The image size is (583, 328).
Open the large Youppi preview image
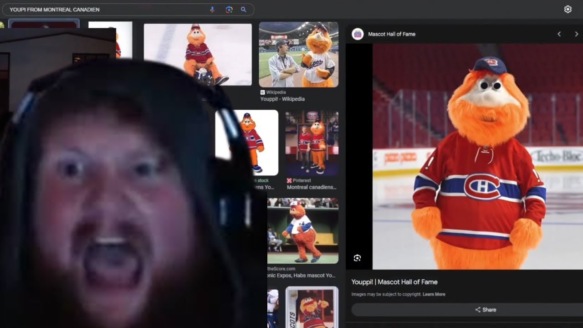tap(478, 156)
